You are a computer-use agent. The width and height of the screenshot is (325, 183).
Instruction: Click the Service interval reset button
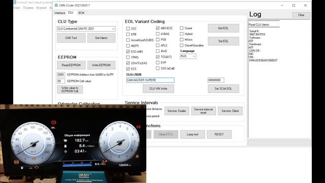(203, 111)
